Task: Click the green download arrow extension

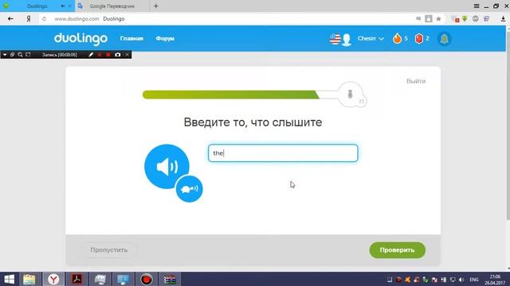Action: pos(465,18)
